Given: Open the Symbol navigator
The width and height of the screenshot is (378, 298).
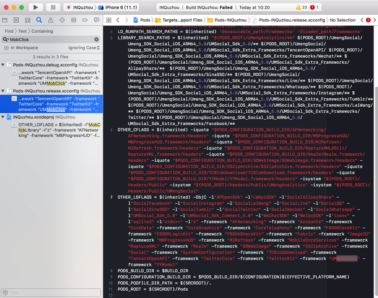Looking at the screenshot, I should click(28, 20).
